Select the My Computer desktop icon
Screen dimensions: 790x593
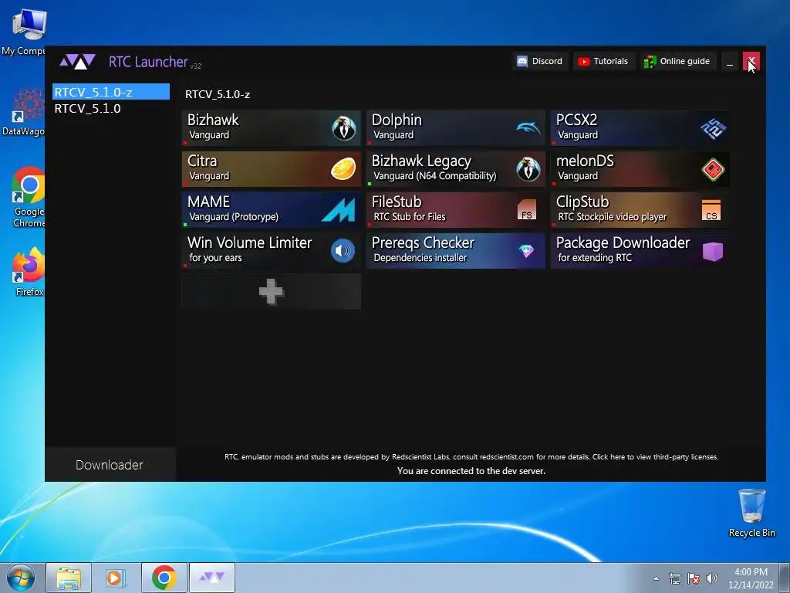[23, 32]
